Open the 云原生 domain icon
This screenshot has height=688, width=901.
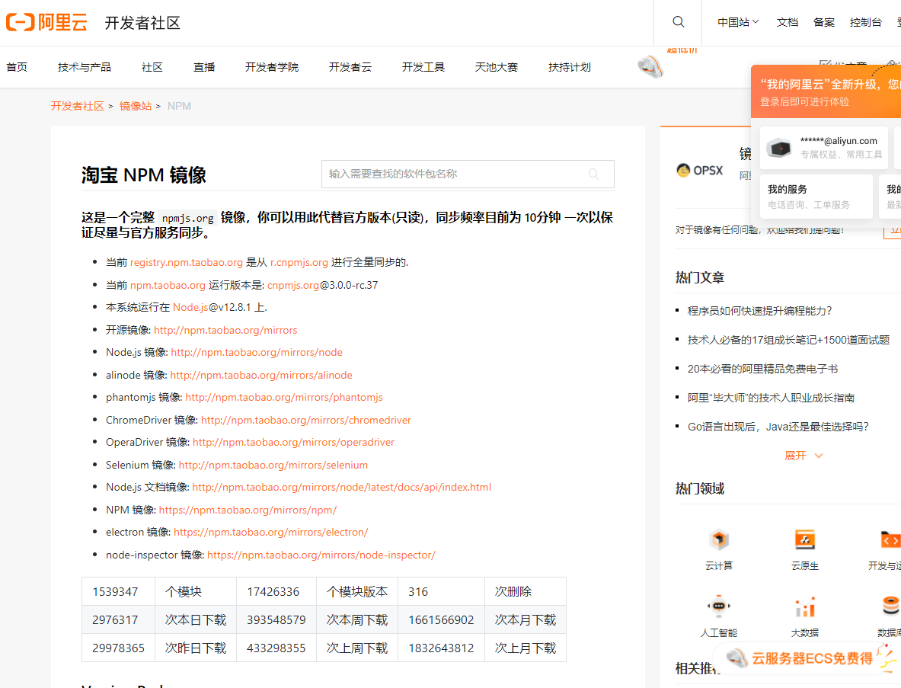805,539
